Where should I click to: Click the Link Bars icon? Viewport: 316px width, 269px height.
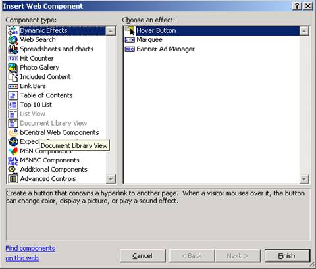pos(13,86)
